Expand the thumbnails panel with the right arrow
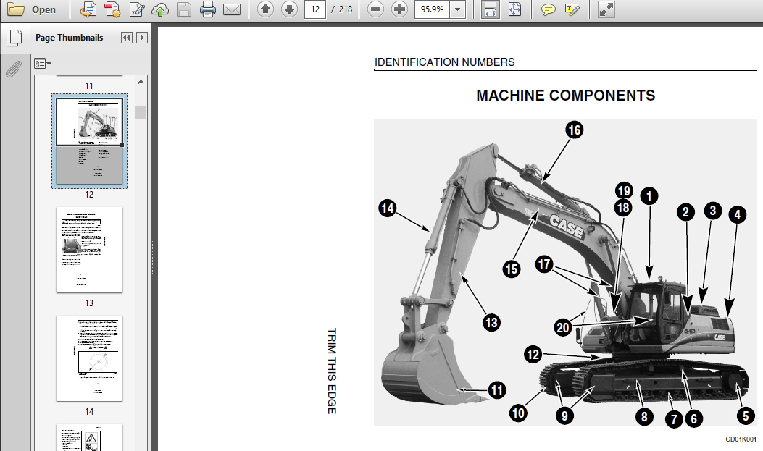This screenshot has height=451, width=763. pos(142,38)
